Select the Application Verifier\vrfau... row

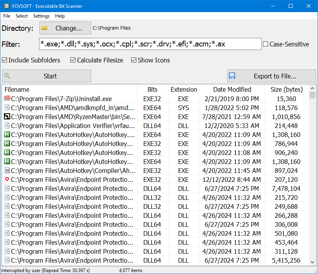pyautogui.click(x=155, y=126)
